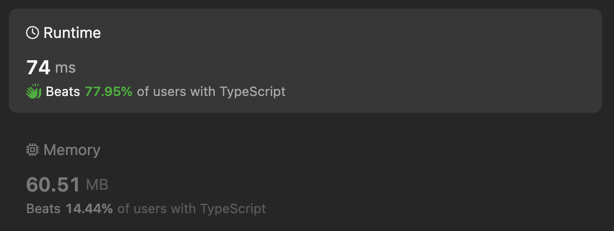Click the 14.44% memory percentage
The image size is (614, 231).
(x=89, y=208)
